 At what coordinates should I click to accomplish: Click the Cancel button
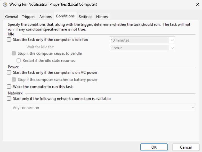tap(186, 147)
